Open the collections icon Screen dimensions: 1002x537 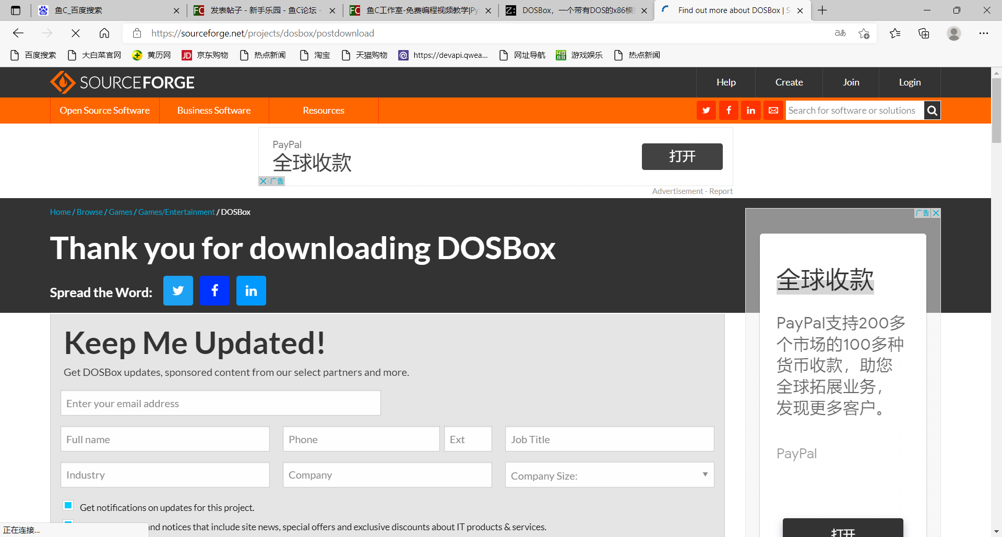[x=924, y=33]
